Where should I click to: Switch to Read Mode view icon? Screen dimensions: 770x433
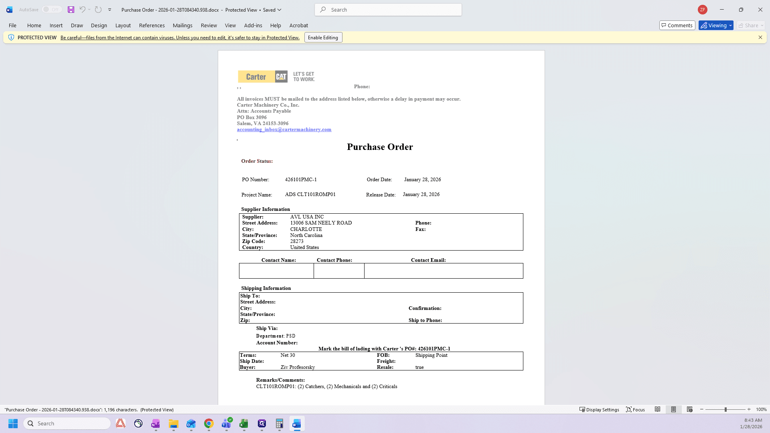(657, 409)
